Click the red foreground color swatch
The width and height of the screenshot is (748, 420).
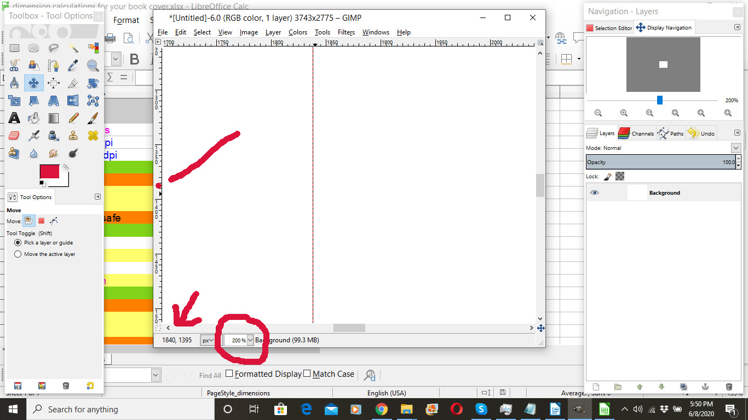49,172
